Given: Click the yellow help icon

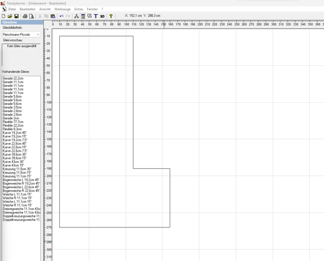Looking at the screenshot, I should point(111,16).
